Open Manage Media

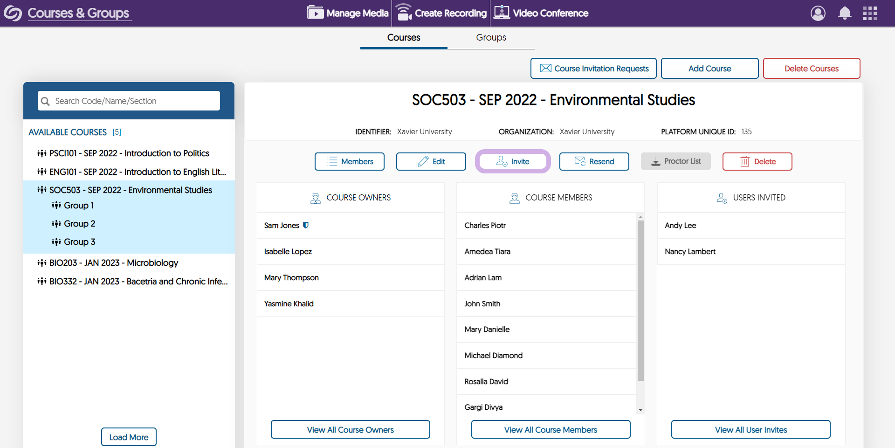coord(347,13)
